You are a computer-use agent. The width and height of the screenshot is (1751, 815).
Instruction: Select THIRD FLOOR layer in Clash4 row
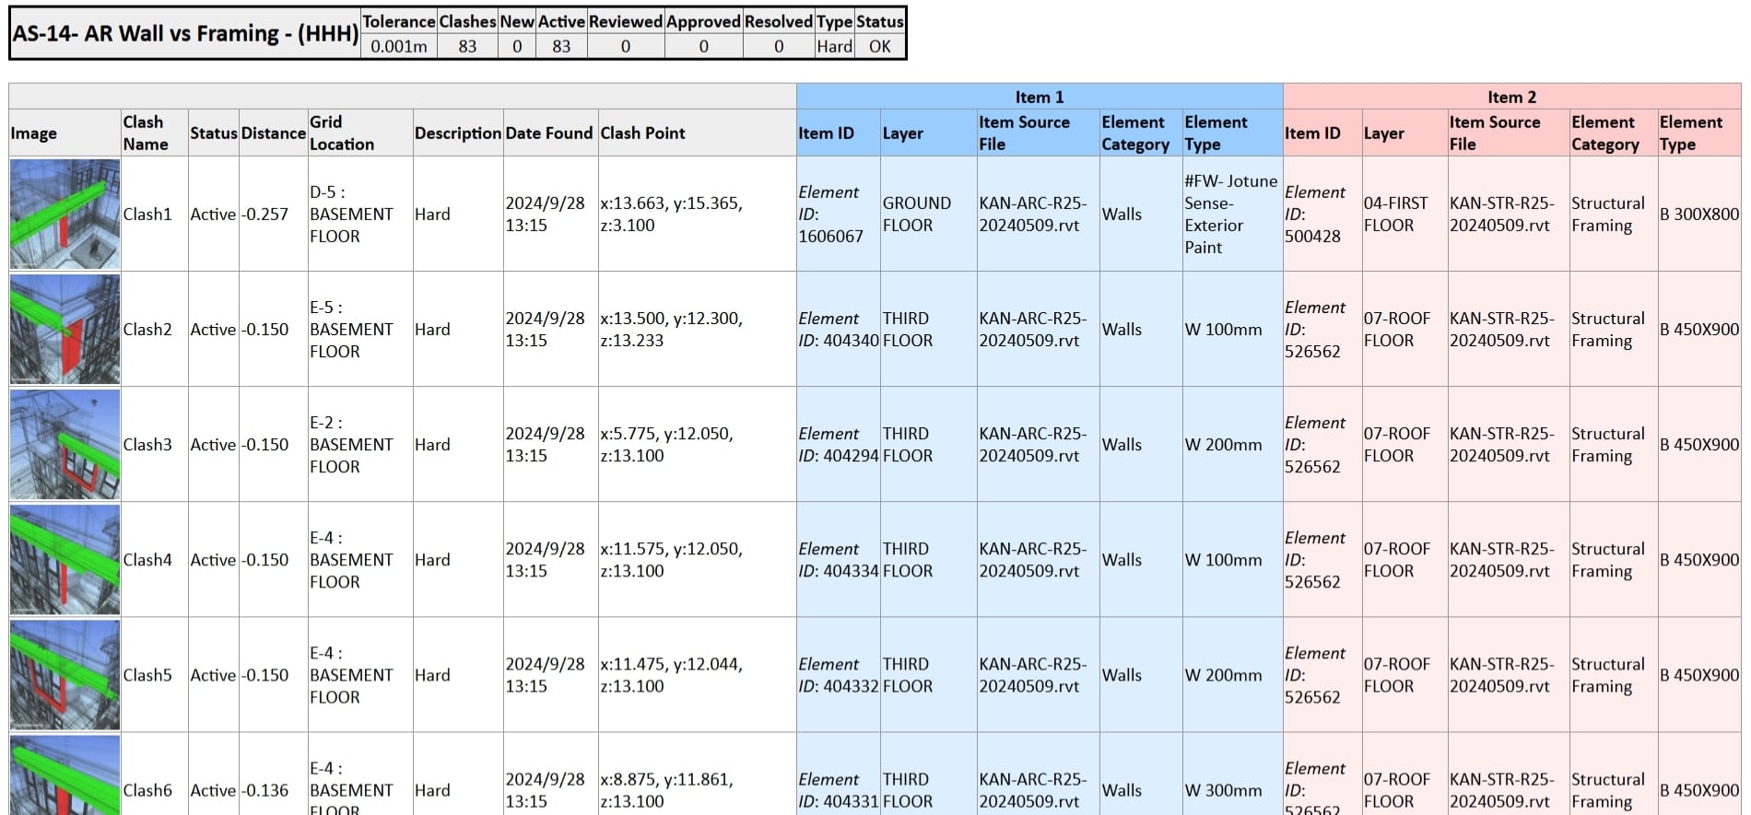pos(908,559)
